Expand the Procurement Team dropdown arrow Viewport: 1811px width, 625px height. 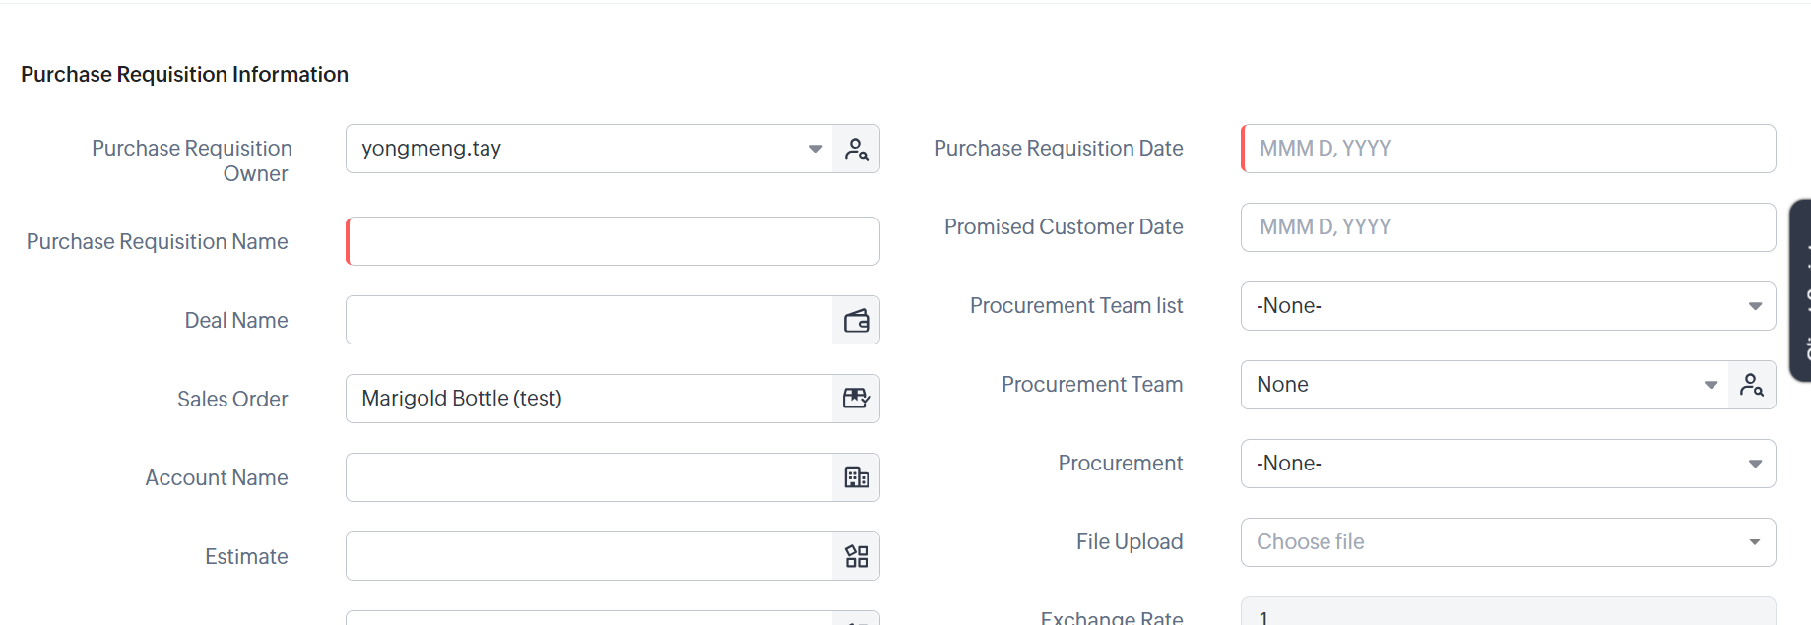1711,385
